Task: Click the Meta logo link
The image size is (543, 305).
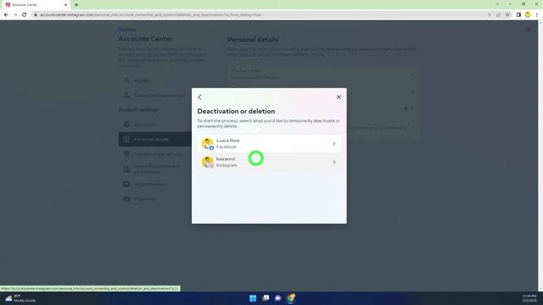Action: coord(127,30)
